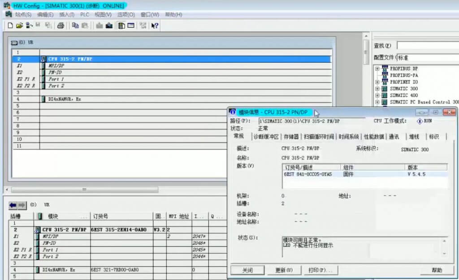
Task: Click the Upload to PG toolbar icon
Action: click(109, 26)
